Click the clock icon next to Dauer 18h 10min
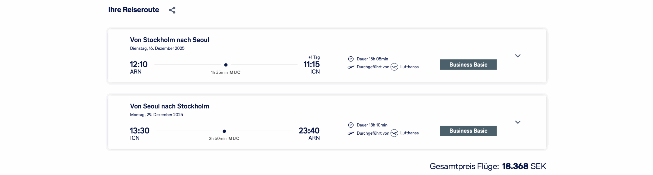This screenshot has height=175, width=653. pos(351,125)
